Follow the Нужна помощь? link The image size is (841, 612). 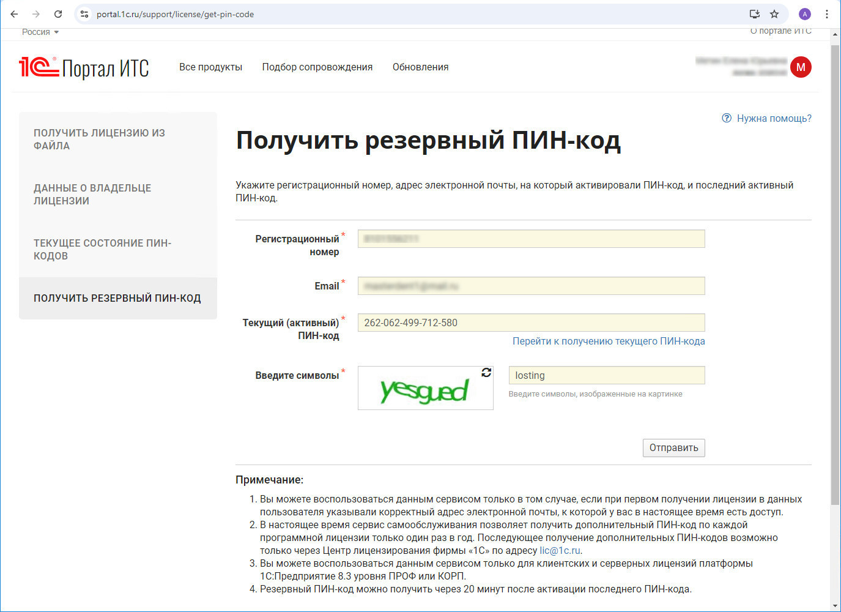coord(774,118)
